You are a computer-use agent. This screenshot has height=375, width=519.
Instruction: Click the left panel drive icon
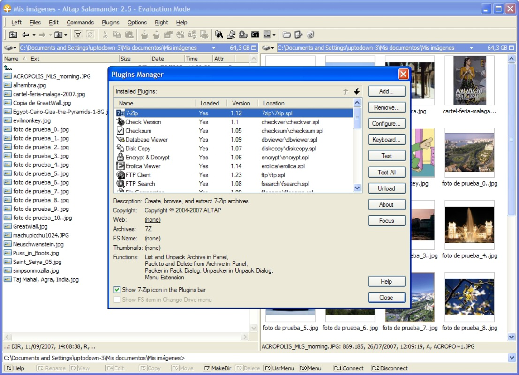tap(8, 48)
